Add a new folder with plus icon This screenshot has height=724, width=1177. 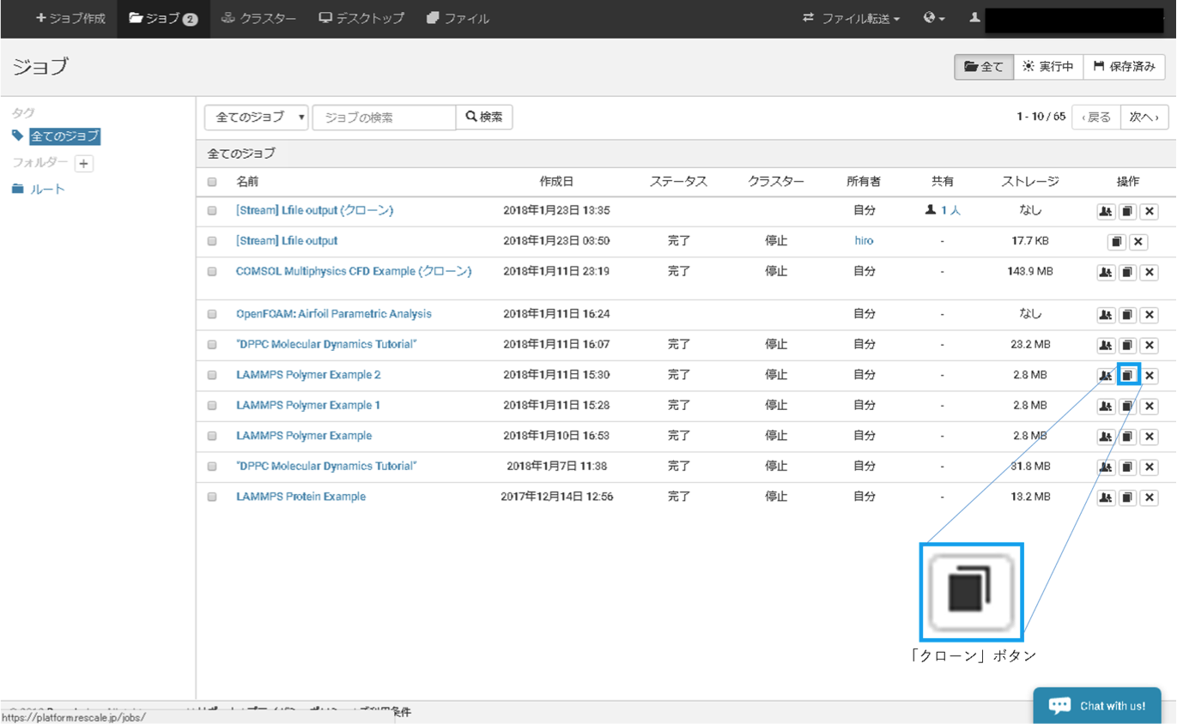click(x=83, y=163)
